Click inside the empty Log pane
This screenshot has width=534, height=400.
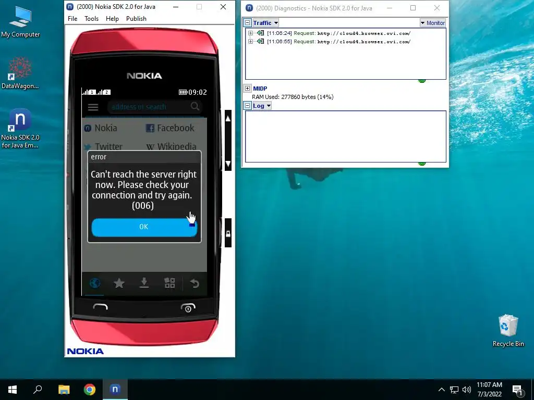346,136
